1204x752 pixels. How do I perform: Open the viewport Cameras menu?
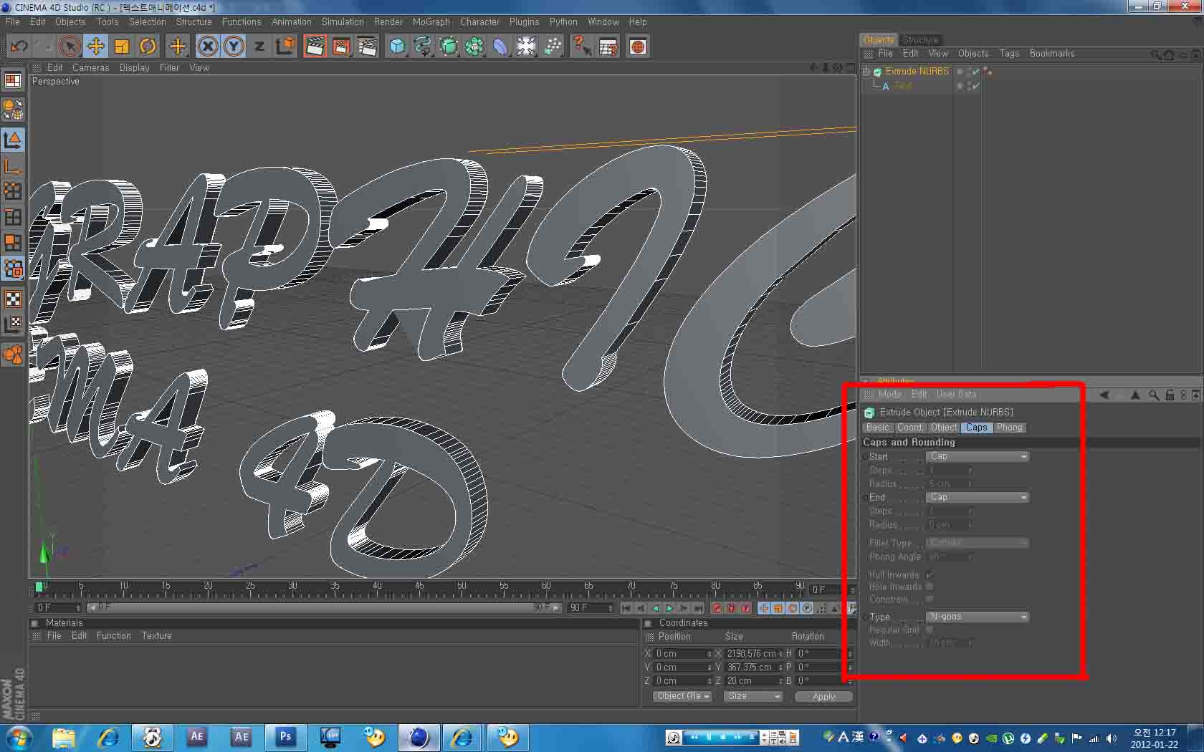click(91, 68)
